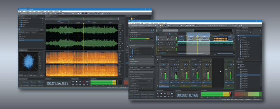Start recording in the front window transport
Image resolution: width=280 pixels, height=109 pixels.
point(168,93)
